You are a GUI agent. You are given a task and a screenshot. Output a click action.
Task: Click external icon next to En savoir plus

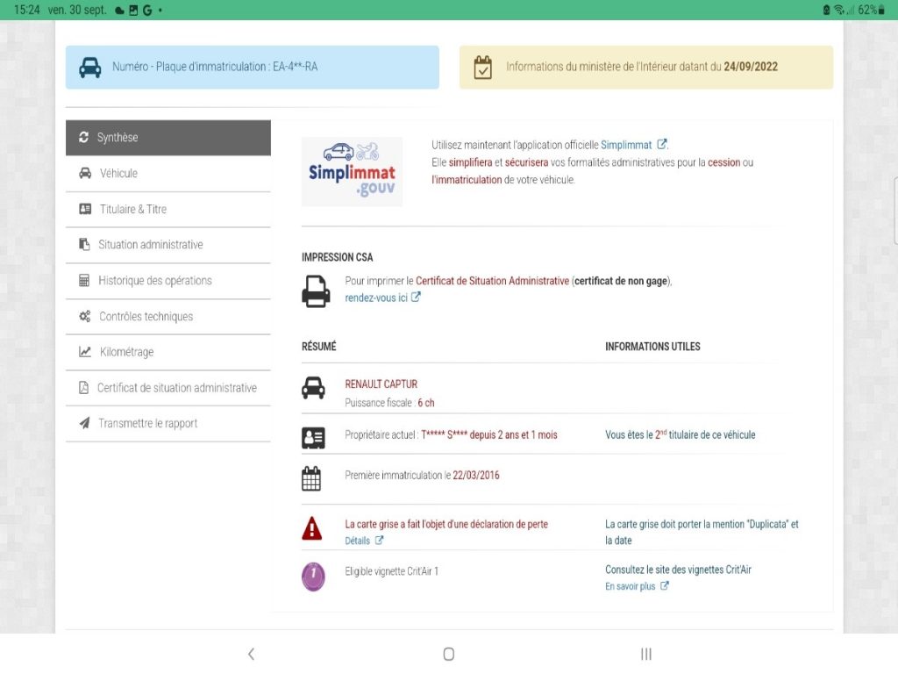(x=665, y=585)
